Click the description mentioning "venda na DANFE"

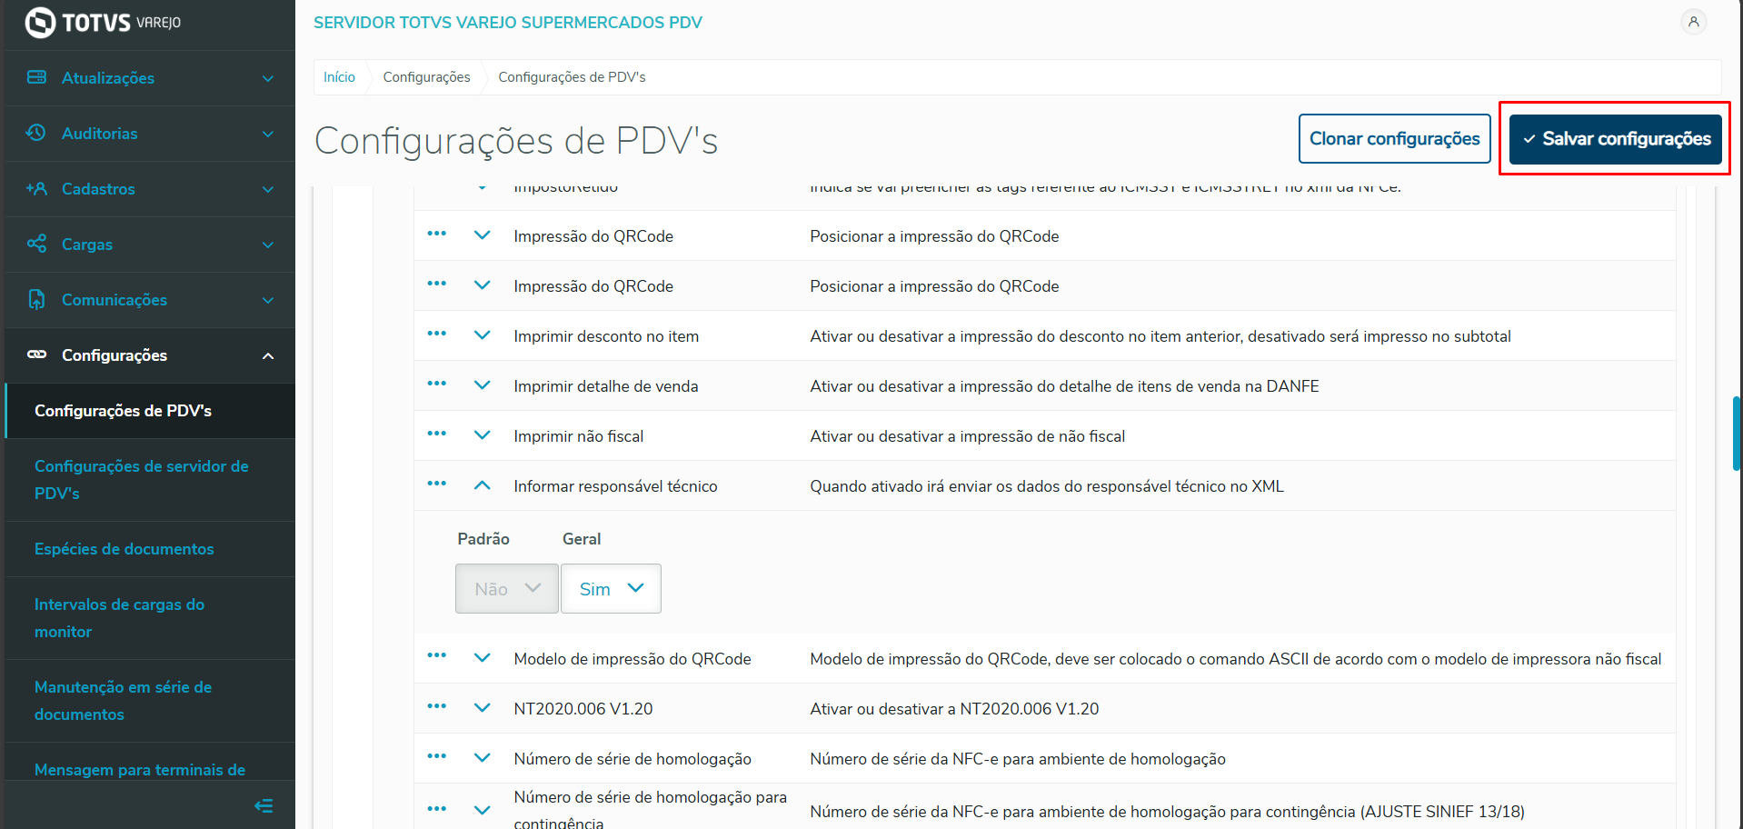click(1064, 386)
